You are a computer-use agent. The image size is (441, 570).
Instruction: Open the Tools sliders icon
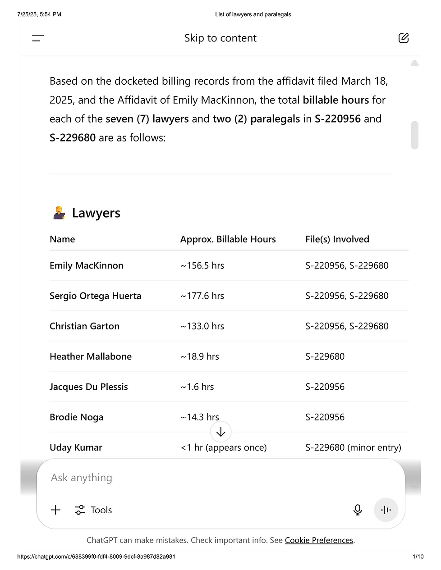tap(80, 510)
